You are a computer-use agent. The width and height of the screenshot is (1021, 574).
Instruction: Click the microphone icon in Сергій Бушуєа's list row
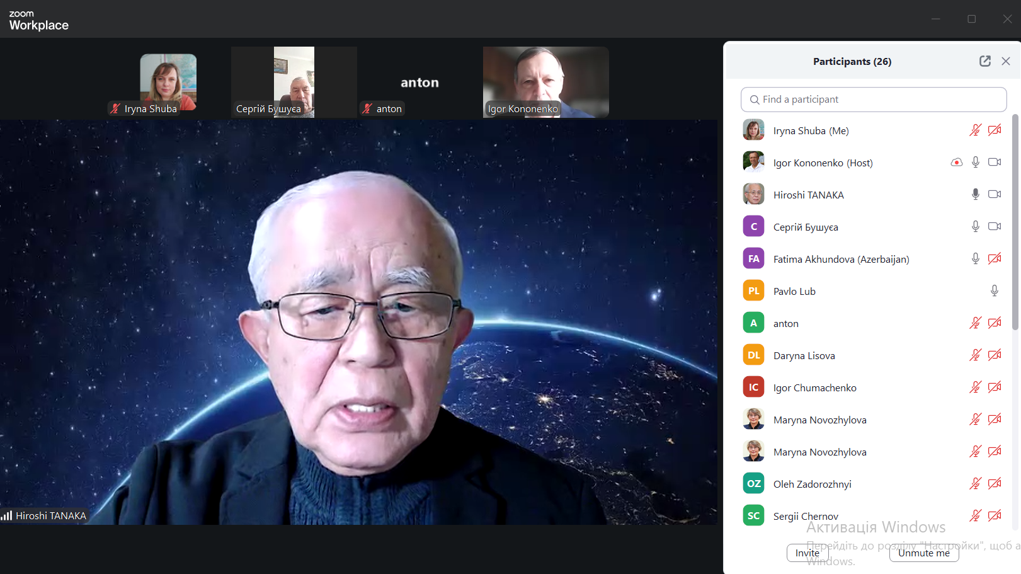pyautogui.click(x=975, y=226)
